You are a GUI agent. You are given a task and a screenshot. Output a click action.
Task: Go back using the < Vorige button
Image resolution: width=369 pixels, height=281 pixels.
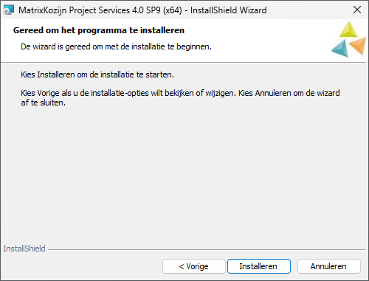pyautogui.click(x=194, y=266)
